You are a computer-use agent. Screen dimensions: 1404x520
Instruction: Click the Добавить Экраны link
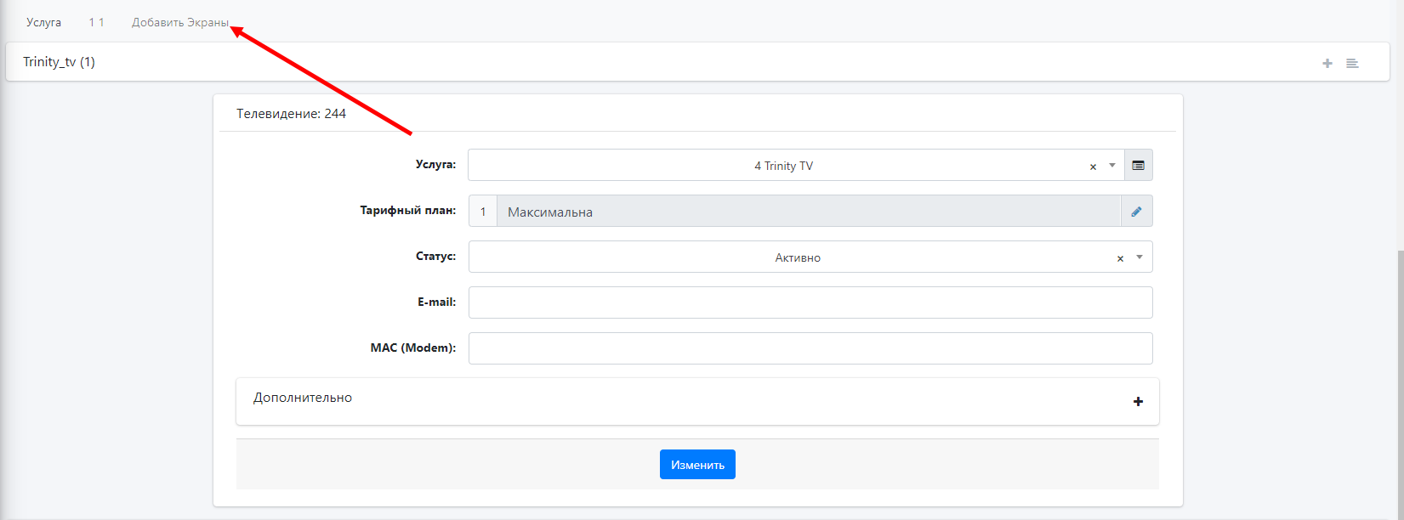[180, 23]
